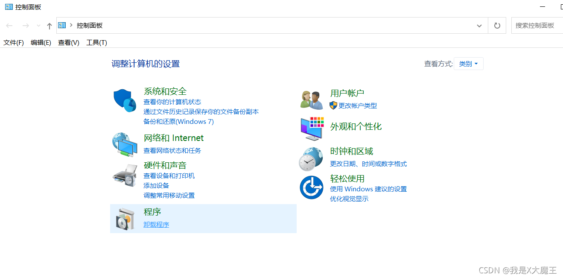Click the Clock and Region globe icon
563x278 pixels.
pos(311,159)
